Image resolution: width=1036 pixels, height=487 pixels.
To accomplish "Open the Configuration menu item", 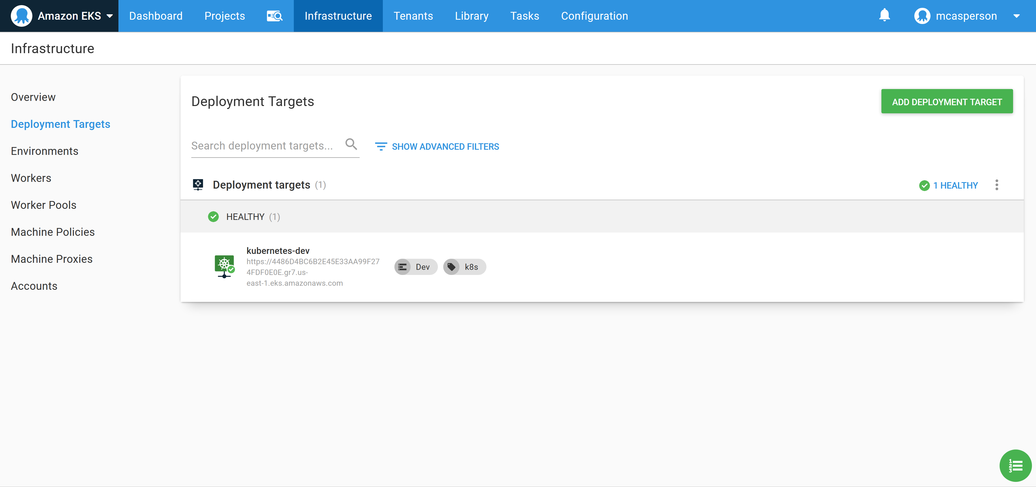I will pyautogui.click(x=594, y=16).
